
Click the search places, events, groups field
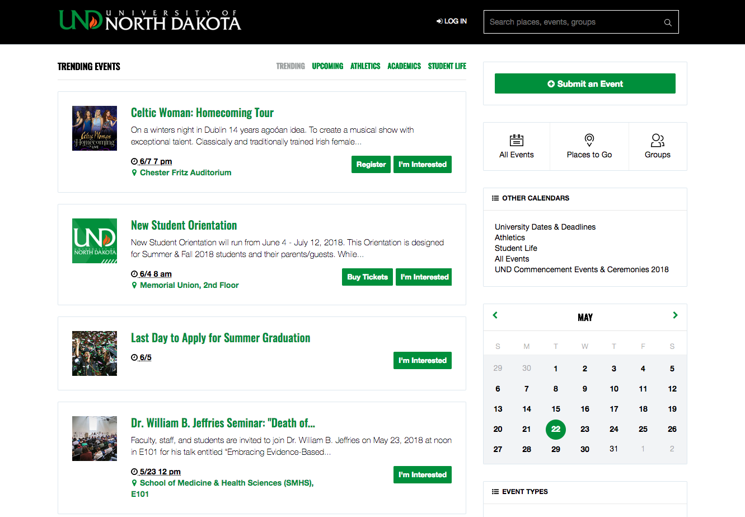[x=581, y=22]
